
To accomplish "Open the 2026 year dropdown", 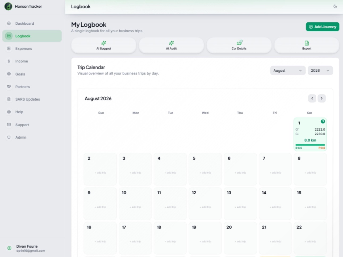I will pos(320,70).
